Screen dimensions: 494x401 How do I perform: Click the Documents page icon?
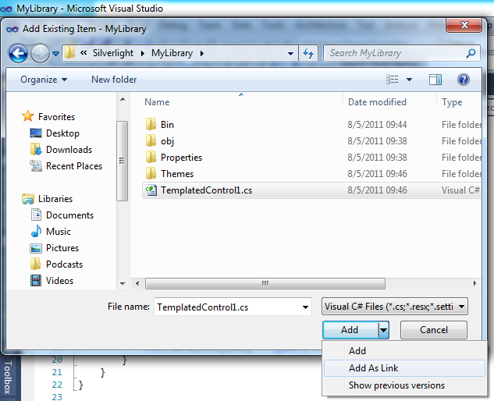[x=36, y=215]
